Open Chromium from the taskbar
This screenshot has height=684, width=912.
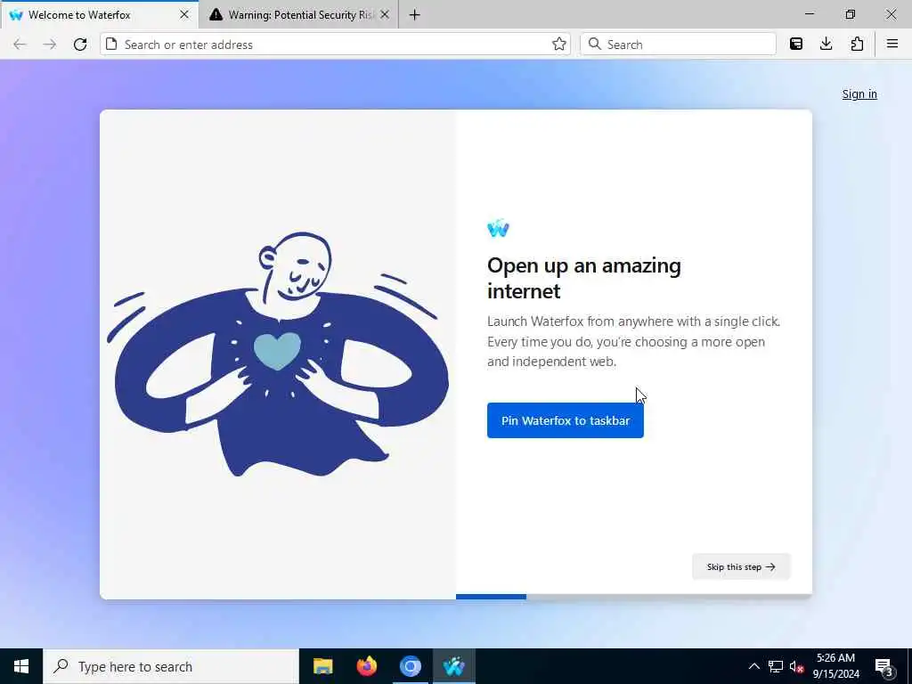(410, 666)
